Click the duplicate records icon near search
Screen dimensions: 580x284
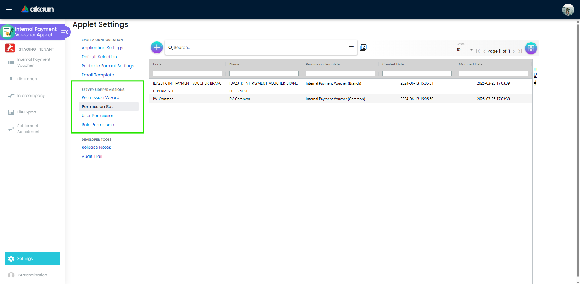[x=363, y=48]
